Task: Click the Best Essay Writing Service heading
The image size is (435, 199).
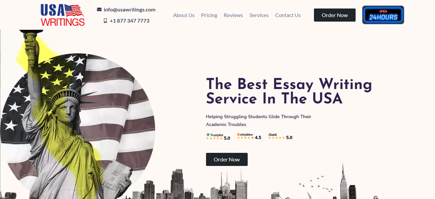Action: [x=289, y=91]
